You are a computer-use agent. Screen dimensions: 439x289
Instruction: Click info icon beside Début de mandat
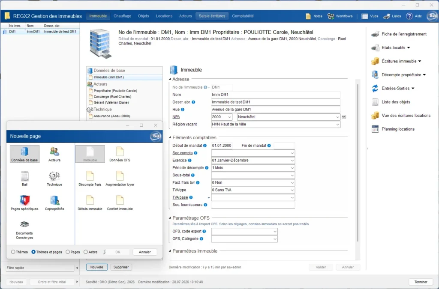205,146
